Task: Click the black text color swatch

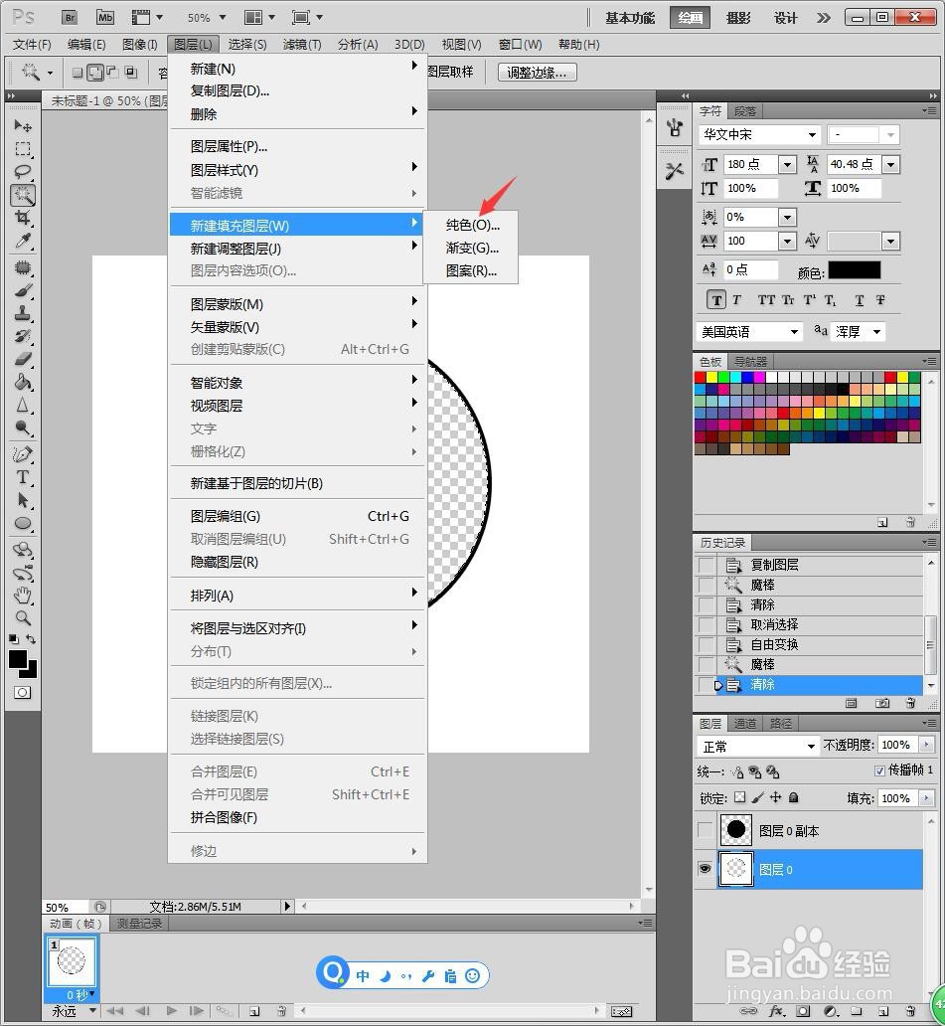Action: coord(855,270)
